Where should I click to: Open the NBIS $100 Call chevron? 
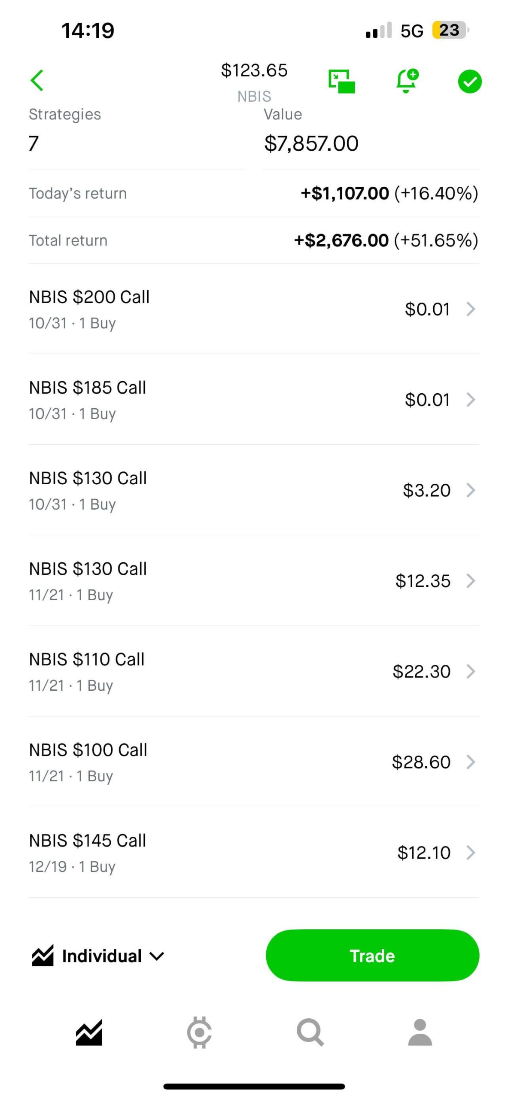(x=471, y=762)
